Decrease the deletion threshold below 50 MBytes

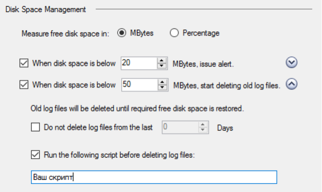point(161,87)
